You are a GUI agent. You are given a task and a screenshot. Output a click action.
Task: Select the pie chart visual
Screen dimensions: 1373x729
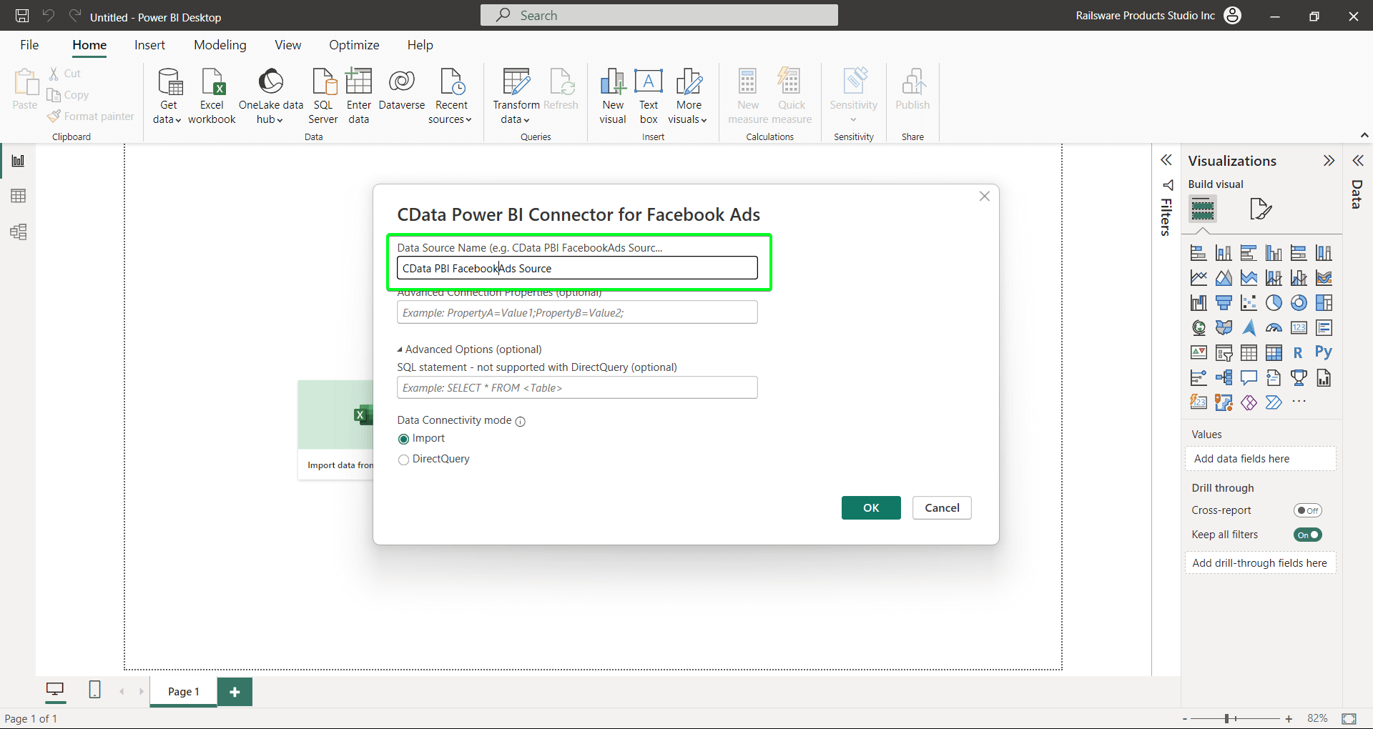[x=1274, y=303]
